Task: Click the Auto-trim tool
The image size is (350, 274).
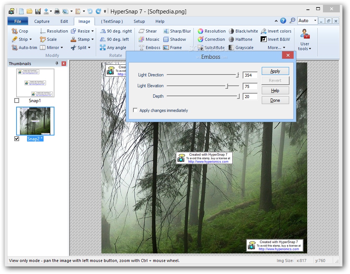Action: (x=24, y=48)
